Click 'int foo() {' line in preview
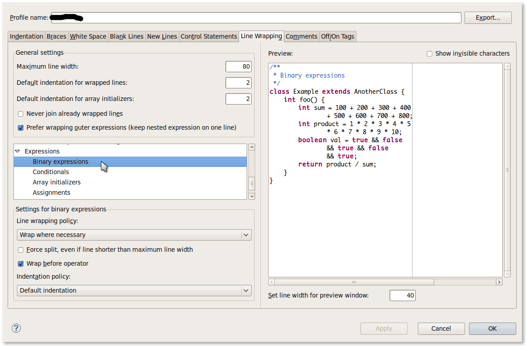The height and width of the screenshot is (346, 526). pos(304,100)
